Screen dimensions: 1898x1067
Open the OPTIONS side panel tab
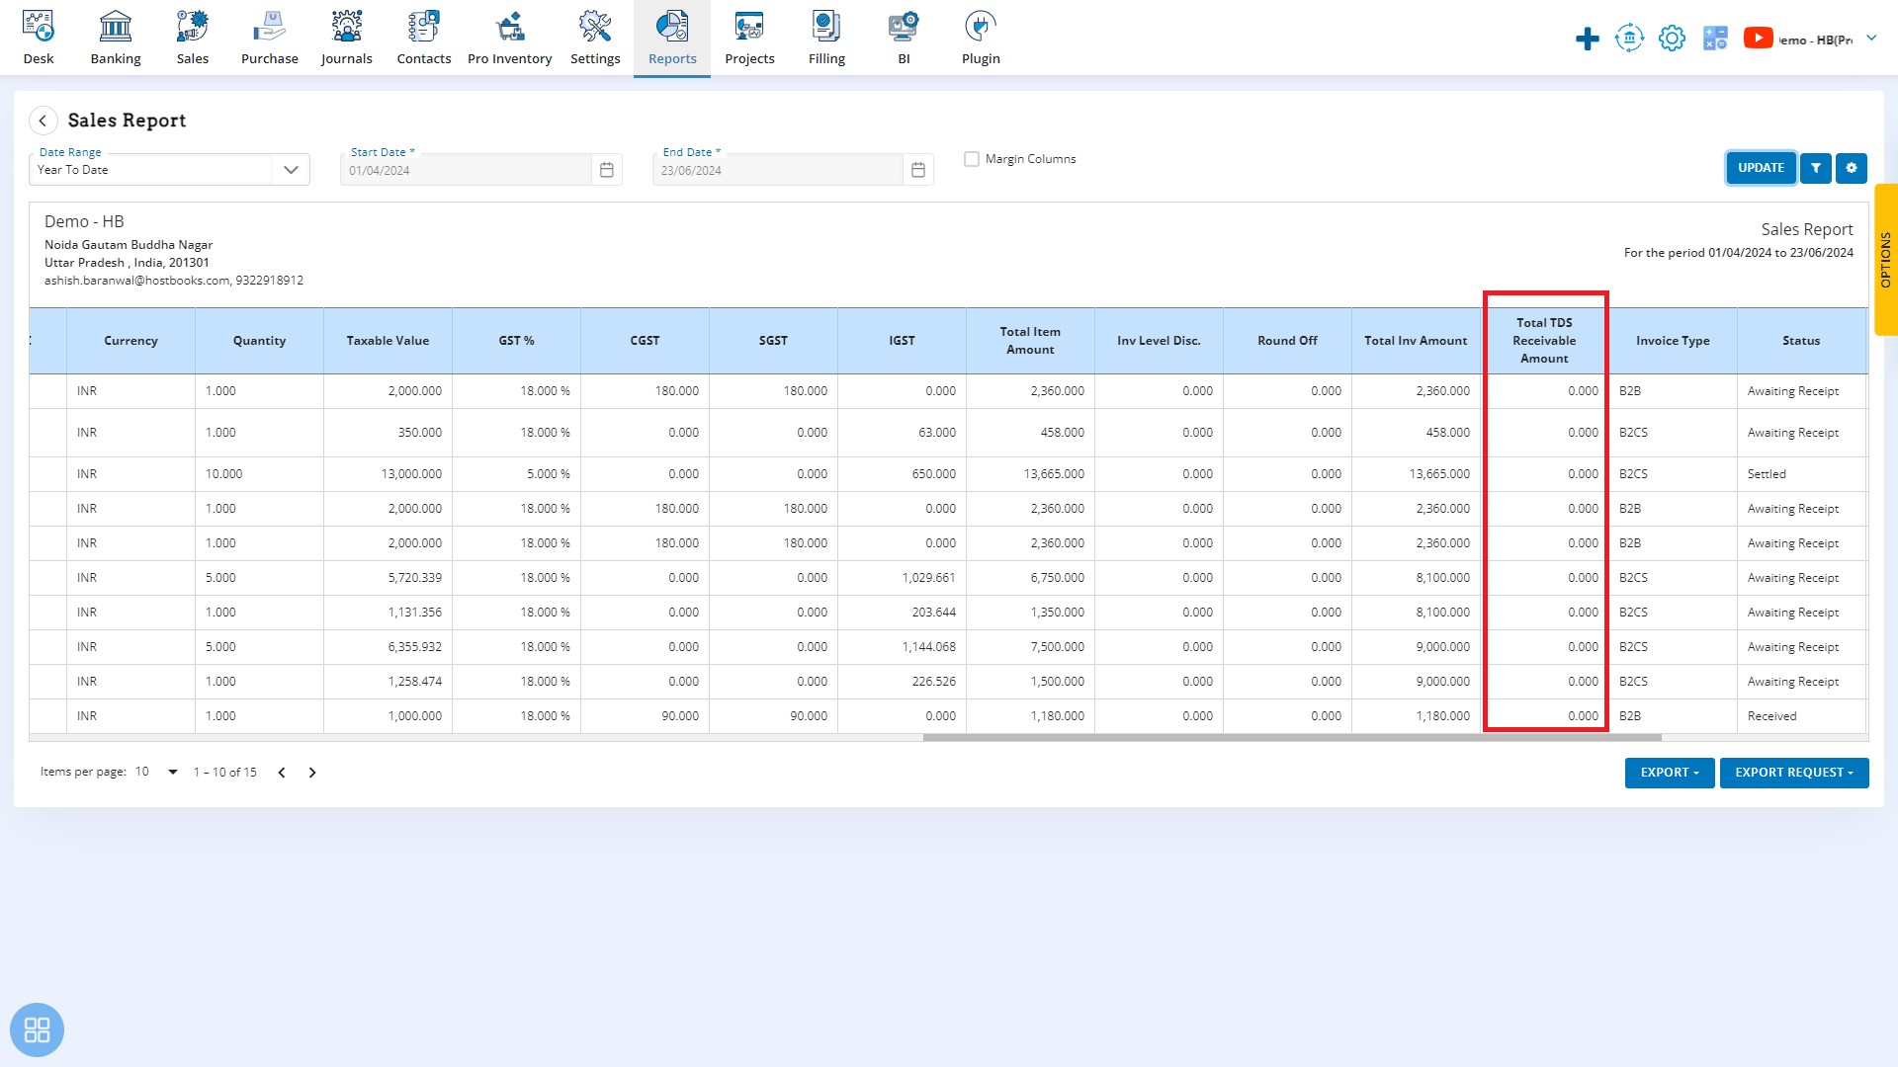coord(1885,260)
